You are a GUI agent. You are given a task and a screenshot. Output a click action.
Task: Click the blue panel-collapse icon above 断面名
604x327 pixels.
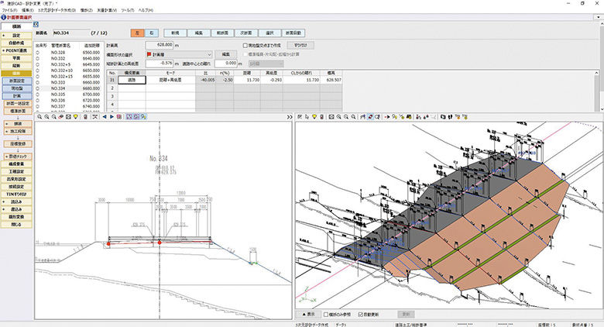tap(36, 24)
